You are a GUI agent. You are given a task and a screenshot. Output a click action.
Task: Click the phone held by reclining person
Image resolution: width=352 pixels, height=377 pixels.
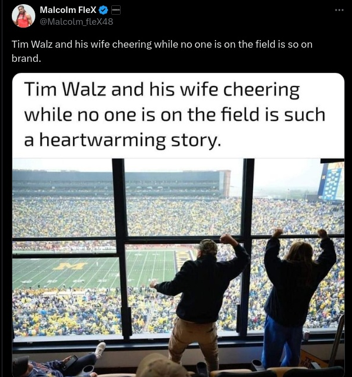(69, 362)
